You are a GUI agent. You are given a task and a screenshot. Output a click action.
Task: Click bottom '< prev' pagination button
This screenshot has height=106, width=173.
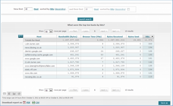85,90
